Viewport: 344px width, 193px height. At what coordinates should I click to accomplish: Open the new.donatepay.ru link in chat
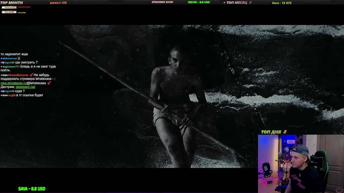[13, 83]
